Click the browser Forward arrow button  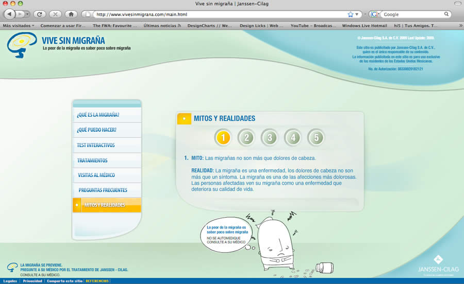[x=20, y=14]
